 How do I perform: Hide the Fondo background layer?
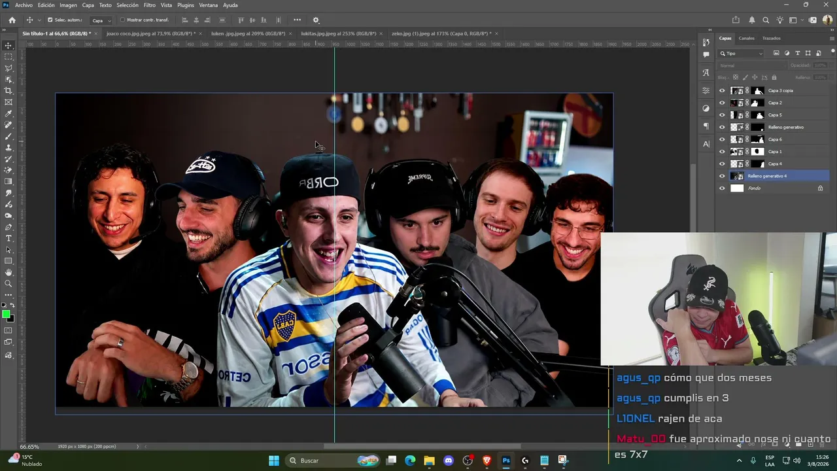tap(722, 188)
